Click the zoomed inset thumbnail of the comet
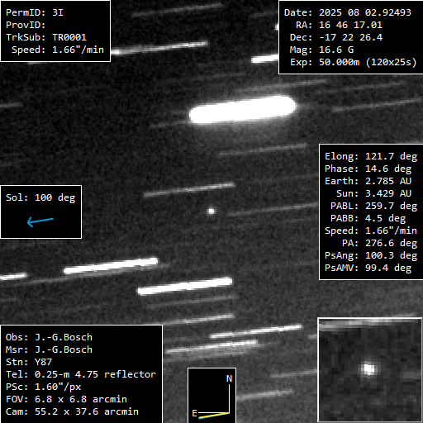Screen dimensions: 423x423 point(370,369)
